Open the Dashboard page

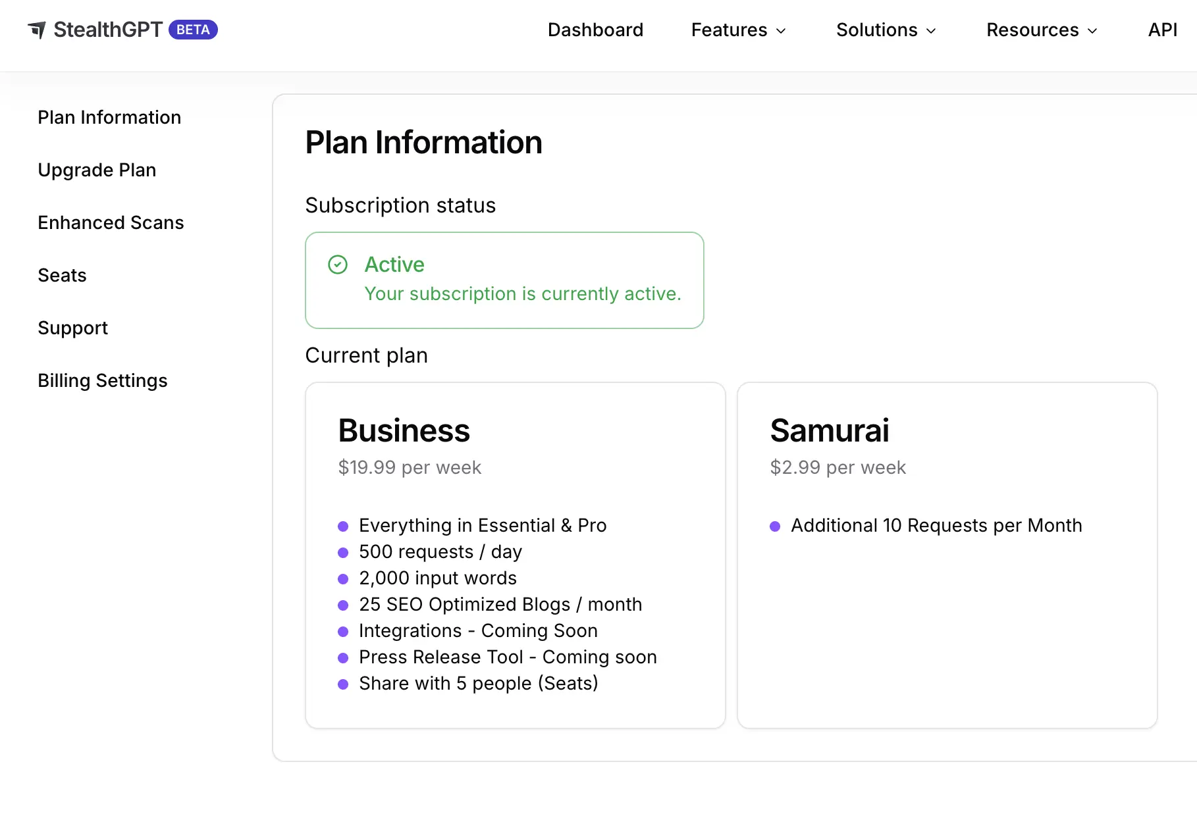click(595, 30)
